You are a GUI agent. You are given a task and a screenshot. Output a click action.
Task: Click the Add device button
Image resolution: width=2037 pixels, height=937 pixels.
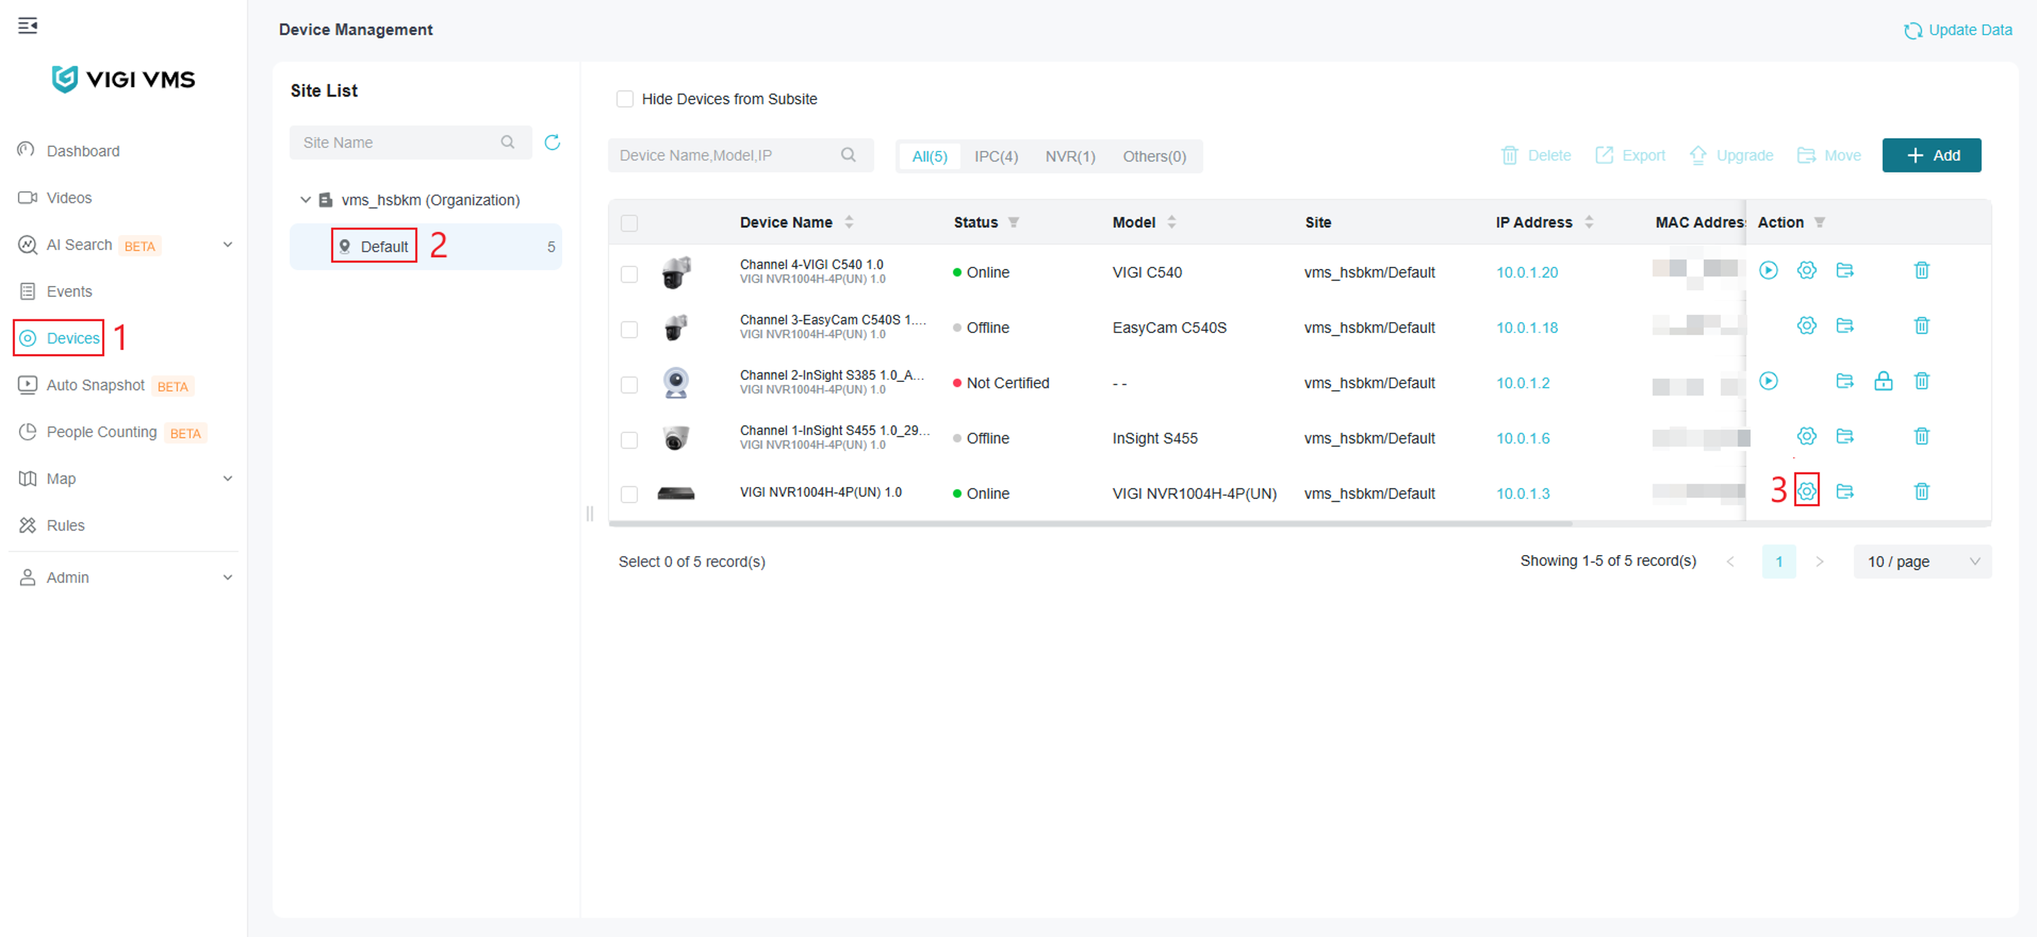1931,155
